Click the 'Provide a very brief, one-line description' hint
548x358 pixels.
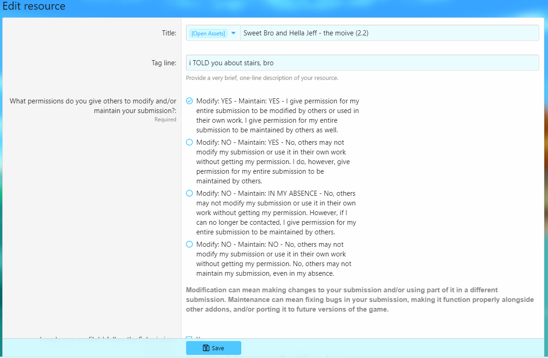tap(262, 78)
